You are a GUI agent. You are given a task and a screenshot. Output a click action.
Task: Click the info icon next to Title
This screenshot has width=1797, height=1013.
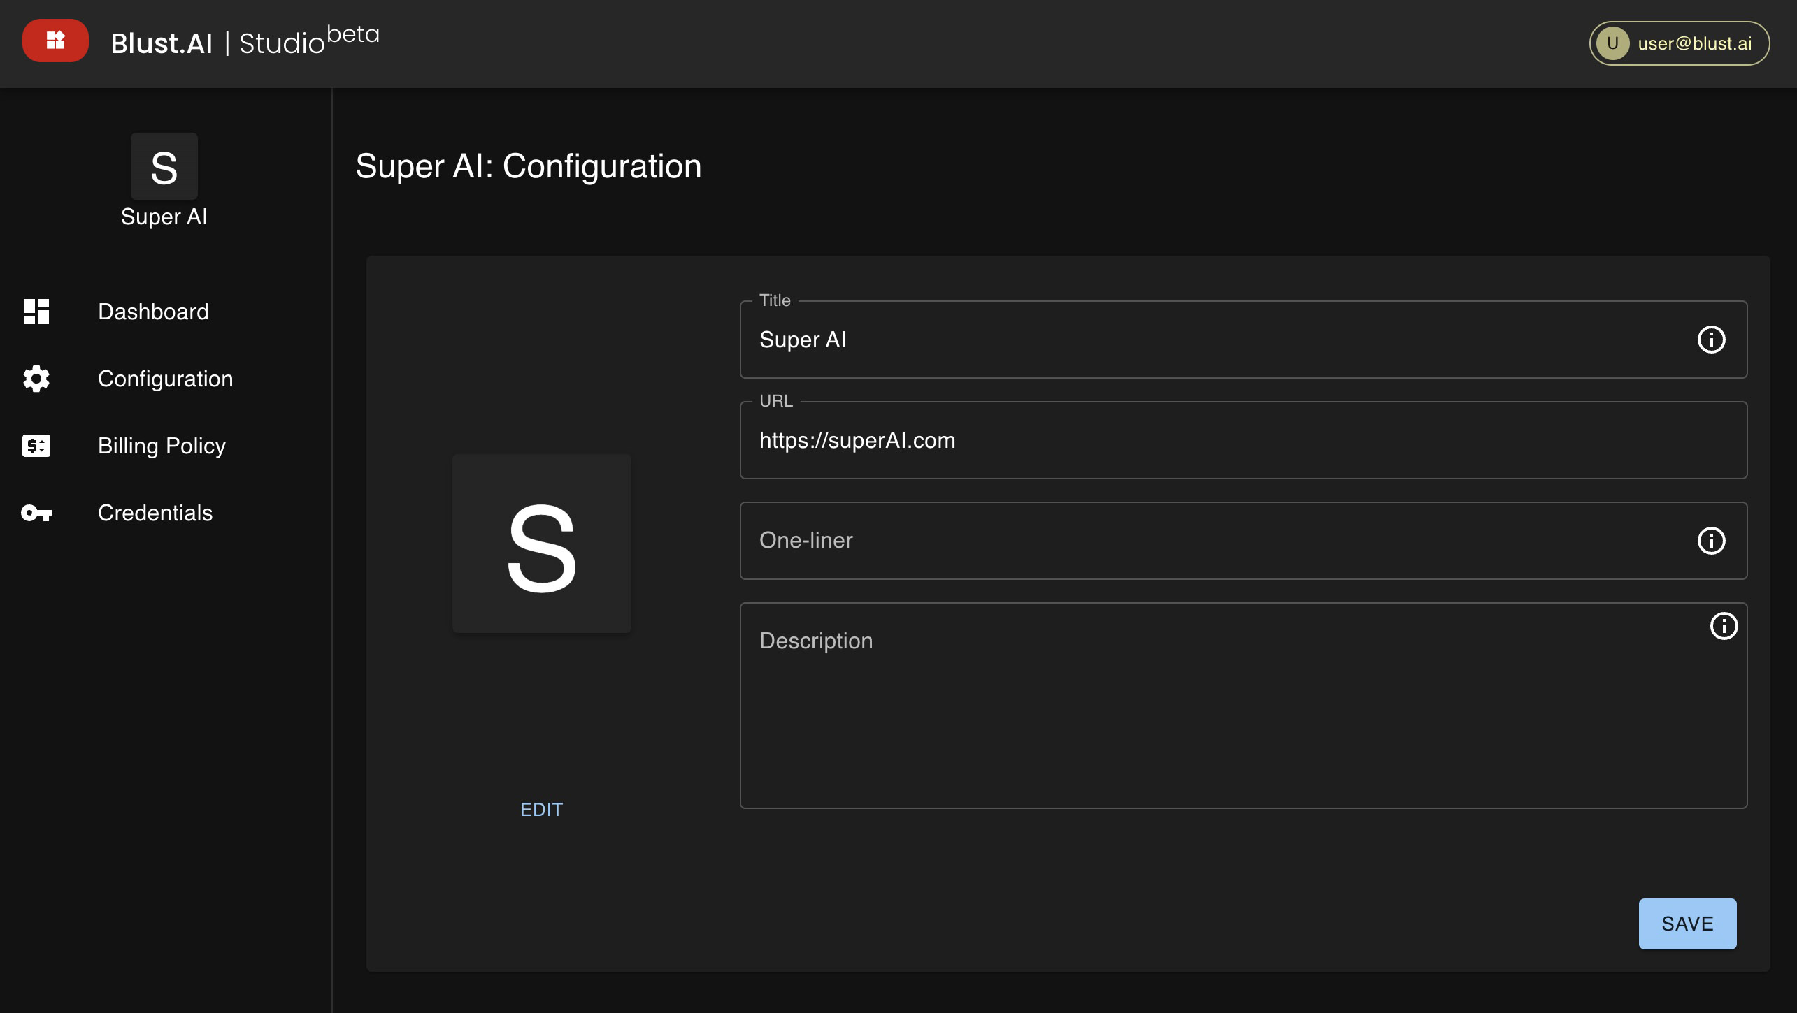tap(1710, 340)
